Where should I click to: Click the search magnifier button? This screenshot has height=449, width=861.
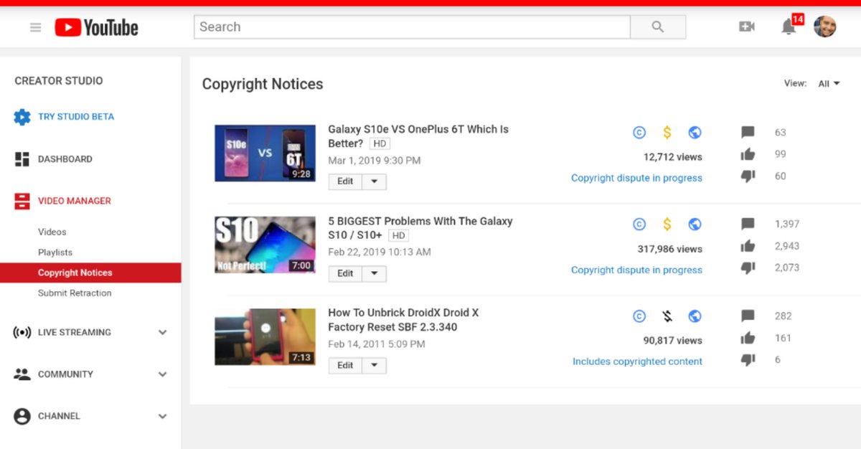pyautogui.click(x=658, y=27)
